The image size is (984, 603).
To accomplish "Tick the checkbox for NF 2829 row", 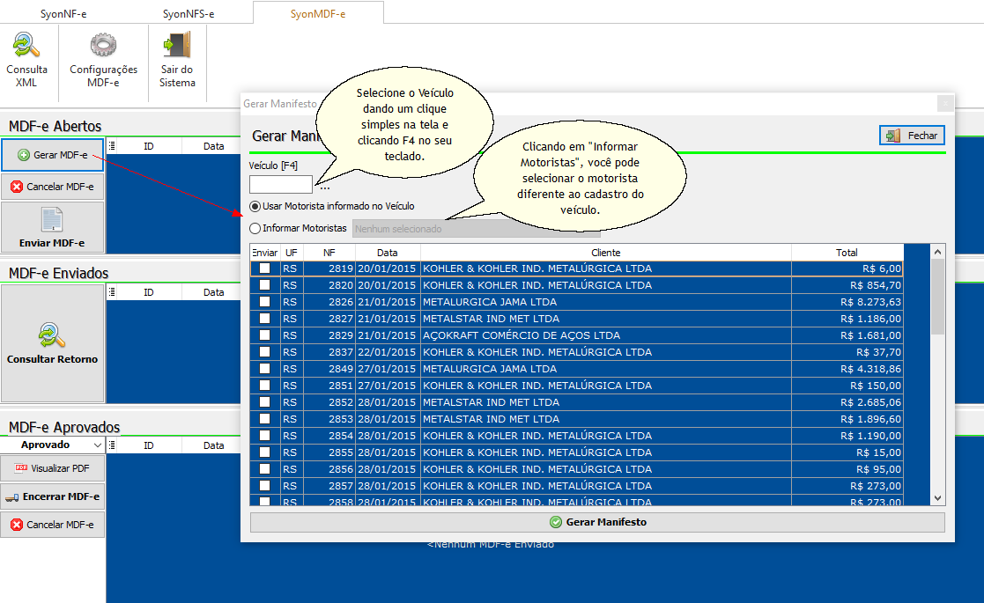I will [264, 335].
